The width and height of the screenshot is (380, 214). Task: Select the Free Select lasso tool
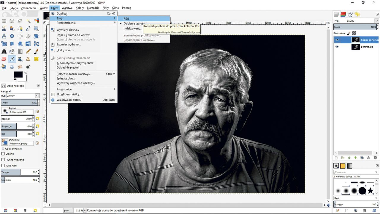click(20, 21)
